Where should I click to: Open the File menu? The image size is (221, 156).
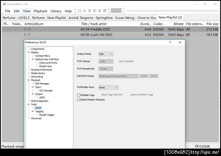point(8,11)
